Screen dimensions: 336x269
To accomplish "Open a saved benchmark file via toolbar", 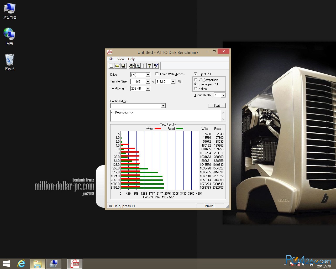I will [x=117, y=66].
